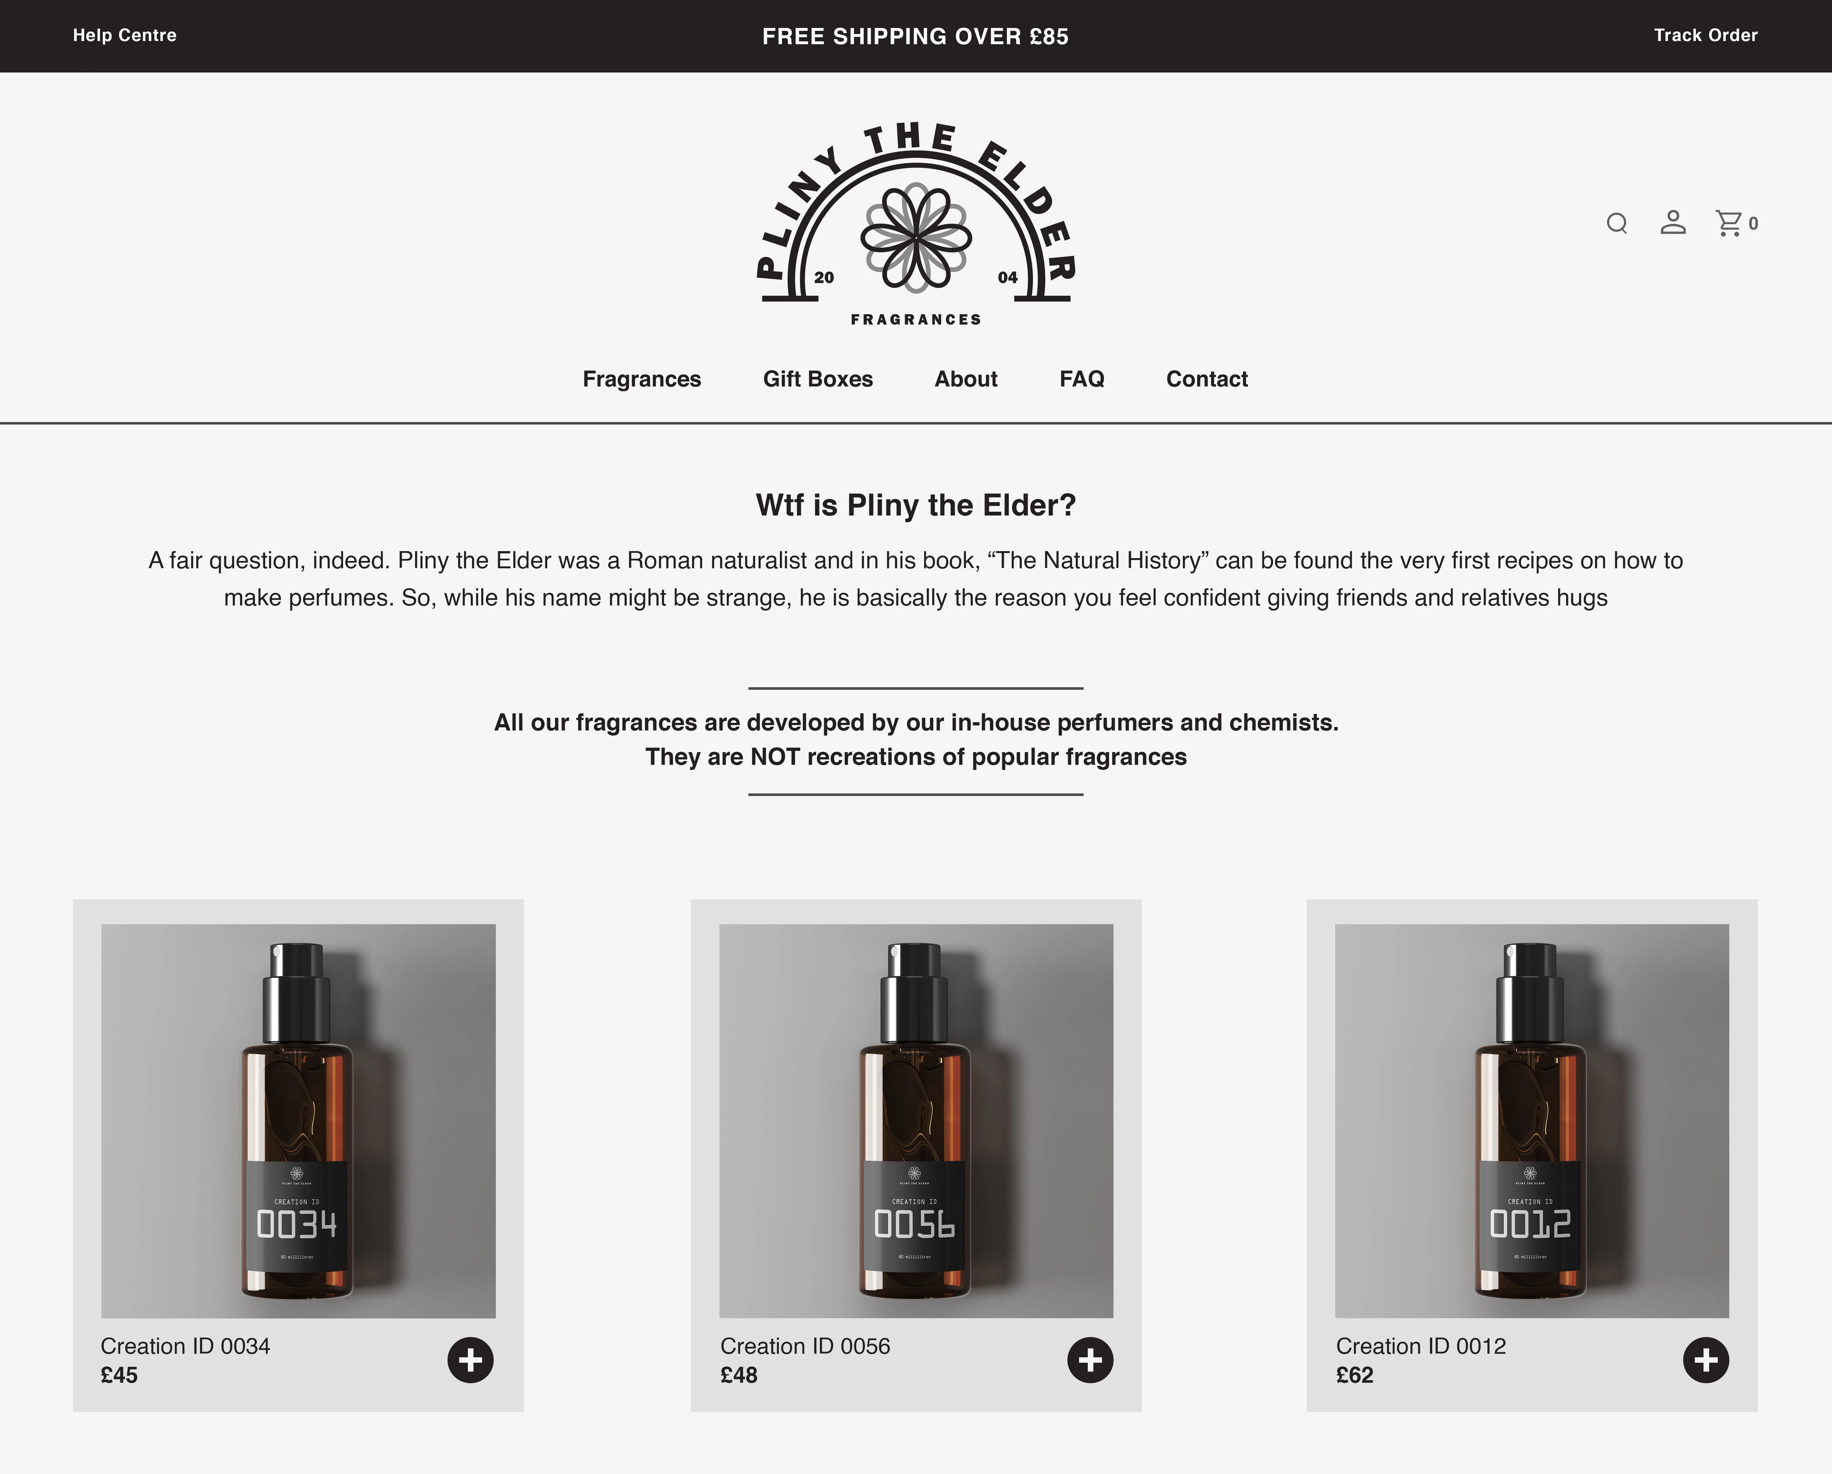Open the search magnifier icon
1832x1474 pixels.
(x=1617, y=224)
